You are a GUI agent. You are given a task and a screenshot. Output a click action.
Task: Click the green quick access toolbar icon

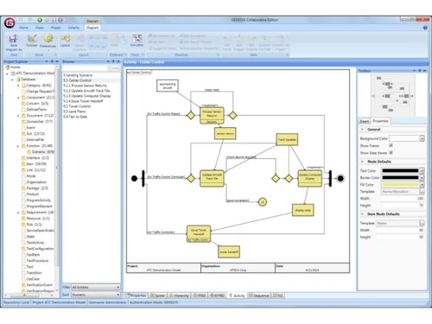[40, 20]
